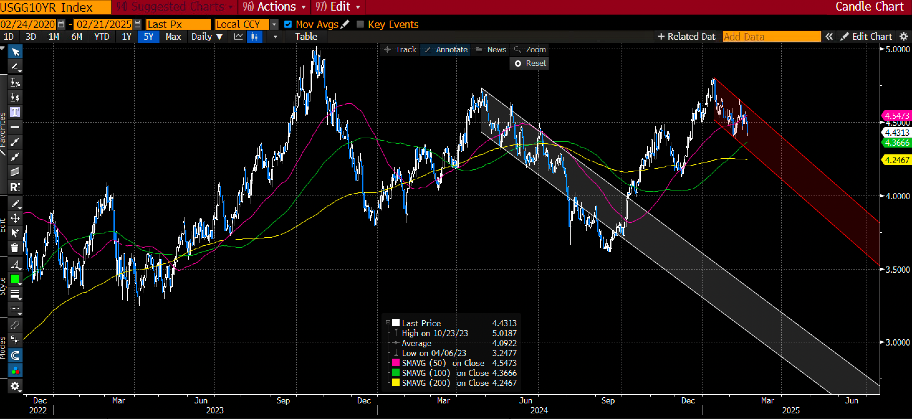Select the trend line segment tool
Screen dimensions: 912x419
pos(15,142)
